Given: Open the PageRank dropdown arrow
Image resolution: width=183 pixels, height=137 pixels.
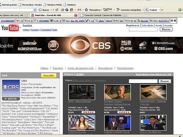Looking at the screenshot, I should click(114, 10).
